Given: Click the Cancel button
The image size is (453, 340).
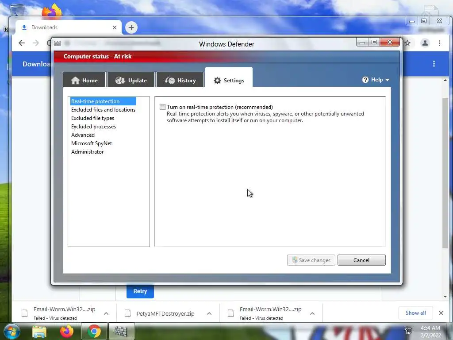Looking at the screenshot, I should pos(361,260).
